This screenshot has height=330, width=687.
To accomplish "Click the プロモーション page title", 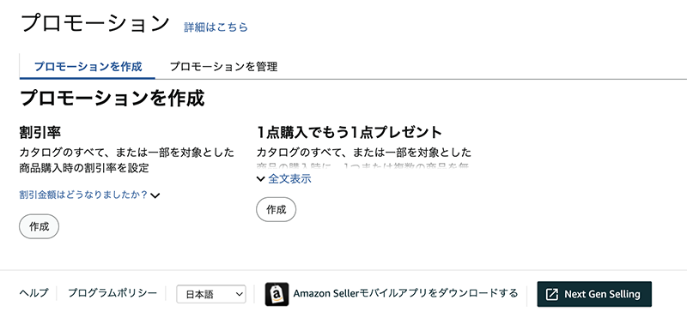I will click(95, 24).
